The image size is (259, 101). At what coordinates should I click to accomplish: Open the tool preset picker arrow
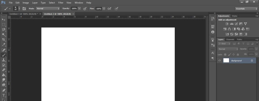click(x=10, y=9)
